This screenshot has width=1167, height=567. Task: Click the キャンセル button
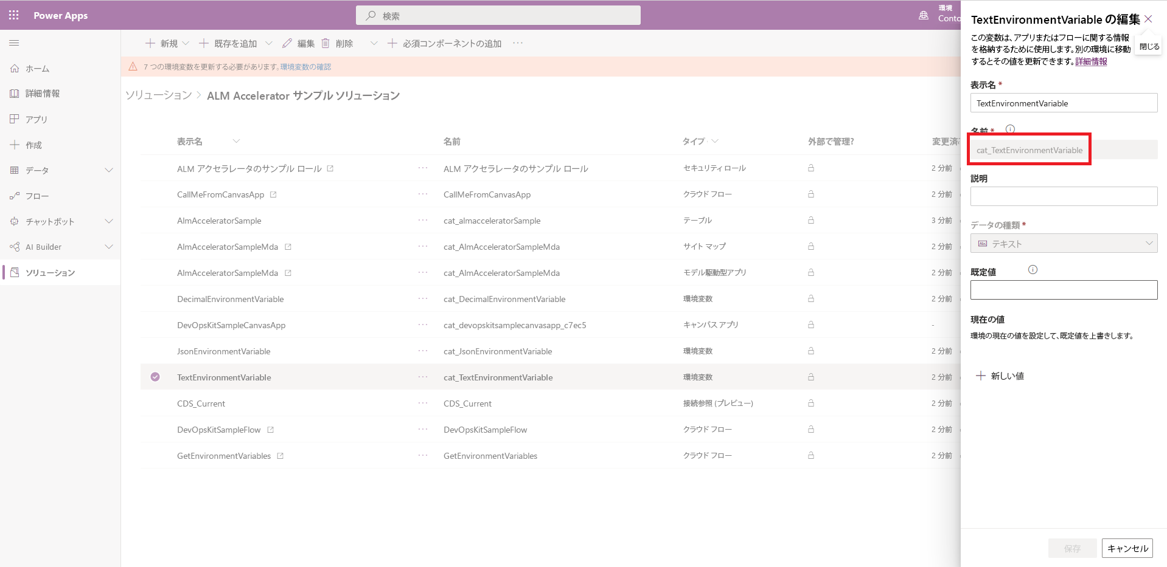[1127, 548]
